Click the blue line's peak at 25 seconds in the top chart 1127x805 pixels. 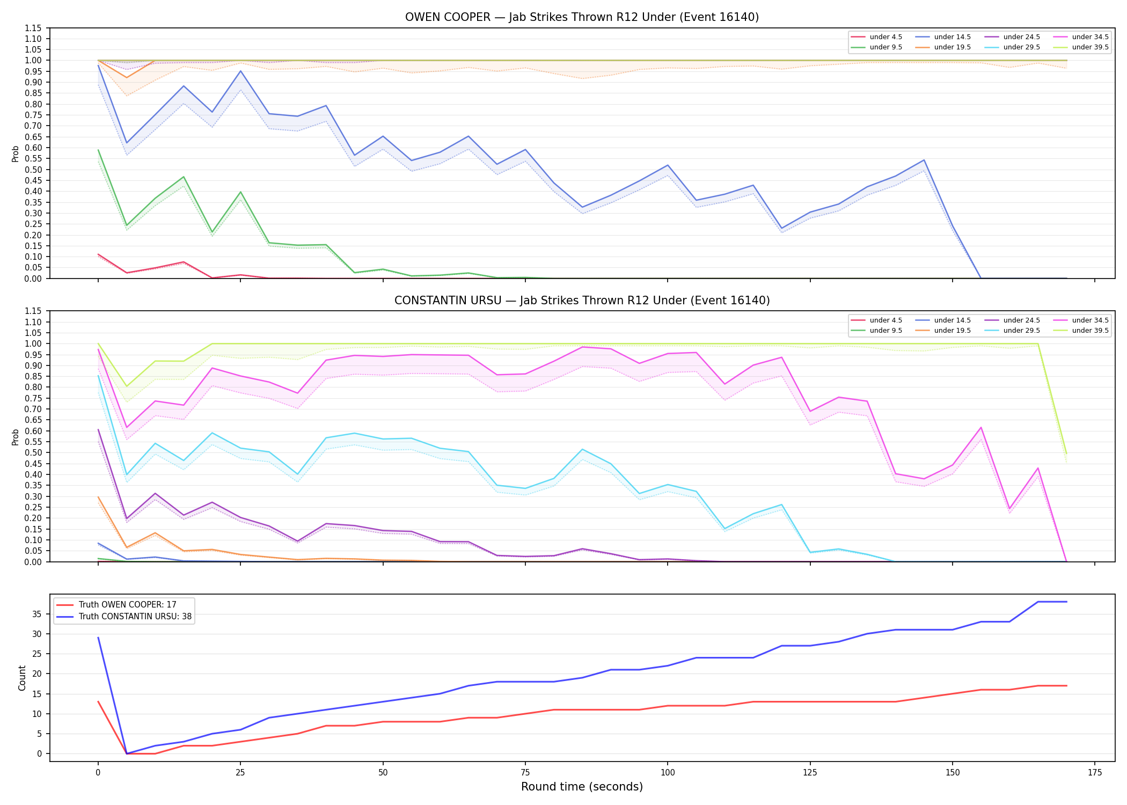click(240, 71)
